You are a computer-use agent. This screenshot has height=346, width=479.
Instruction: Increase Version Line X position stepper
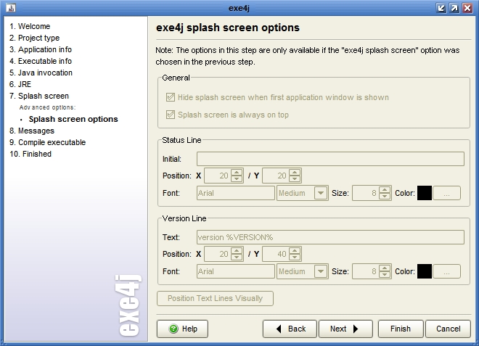(237, 251)
